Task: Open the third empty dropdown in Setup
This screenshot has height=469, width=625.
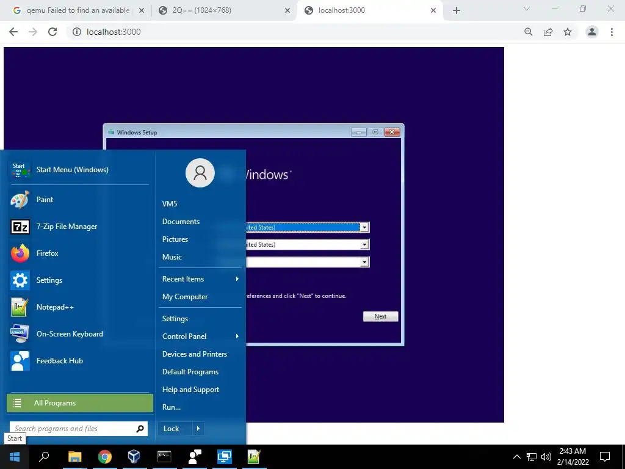Action: (364, 262)
